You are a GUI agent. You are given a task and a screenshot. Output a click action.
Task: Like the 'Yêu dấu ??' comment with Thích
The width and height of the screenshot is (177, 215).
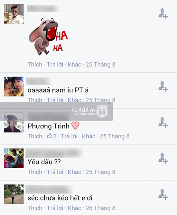(x=35, y=172)
